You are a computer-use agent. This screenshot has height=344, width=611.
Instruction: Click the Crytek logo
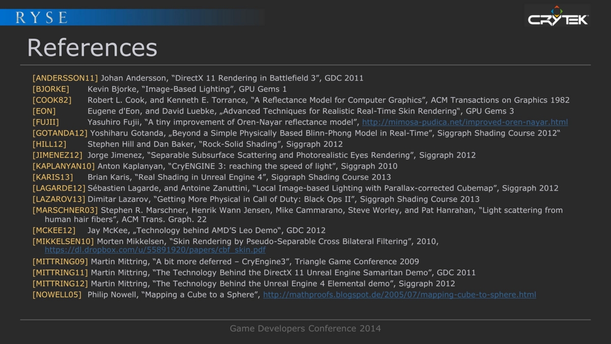[558, 16]
